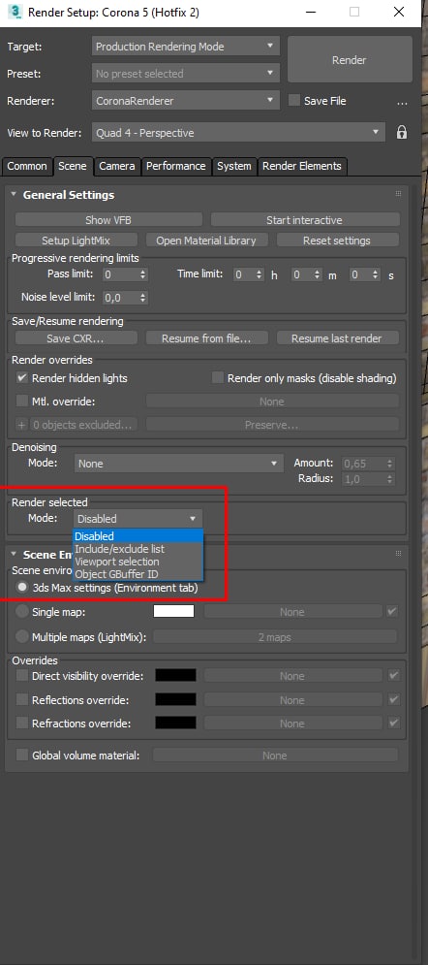Open Material Library button
The width and height of the screenshot is (428, 965).
205,240
